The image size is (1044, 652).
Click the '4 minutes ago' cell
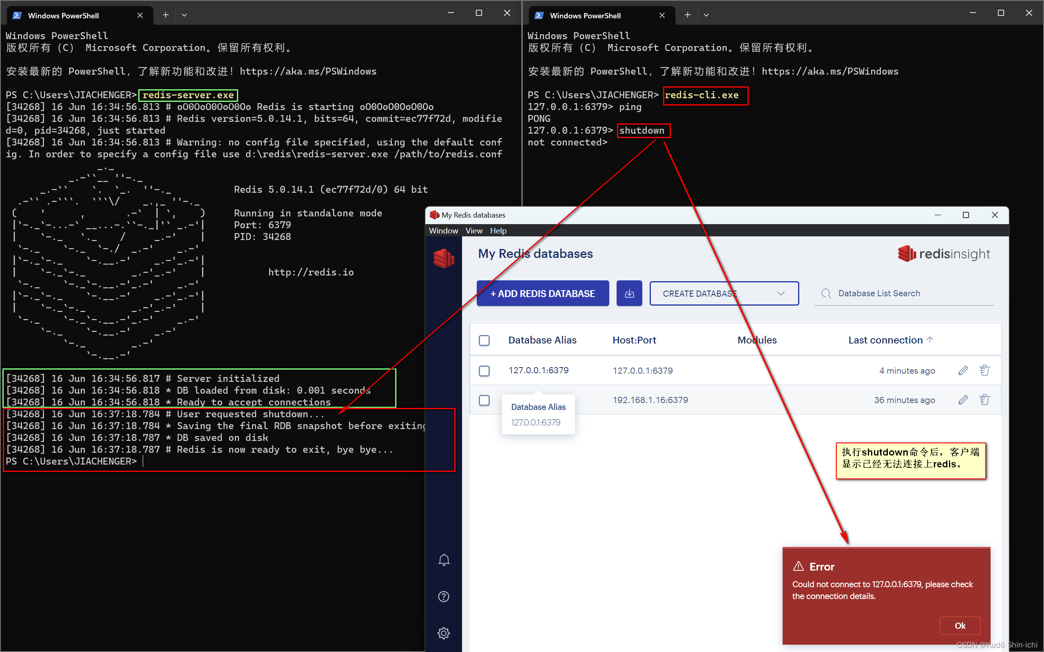907,370
